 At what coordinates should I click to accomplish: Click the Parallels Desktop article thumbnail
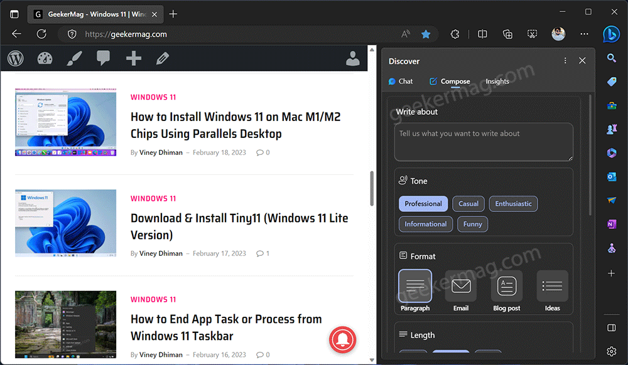coord(66,122)
